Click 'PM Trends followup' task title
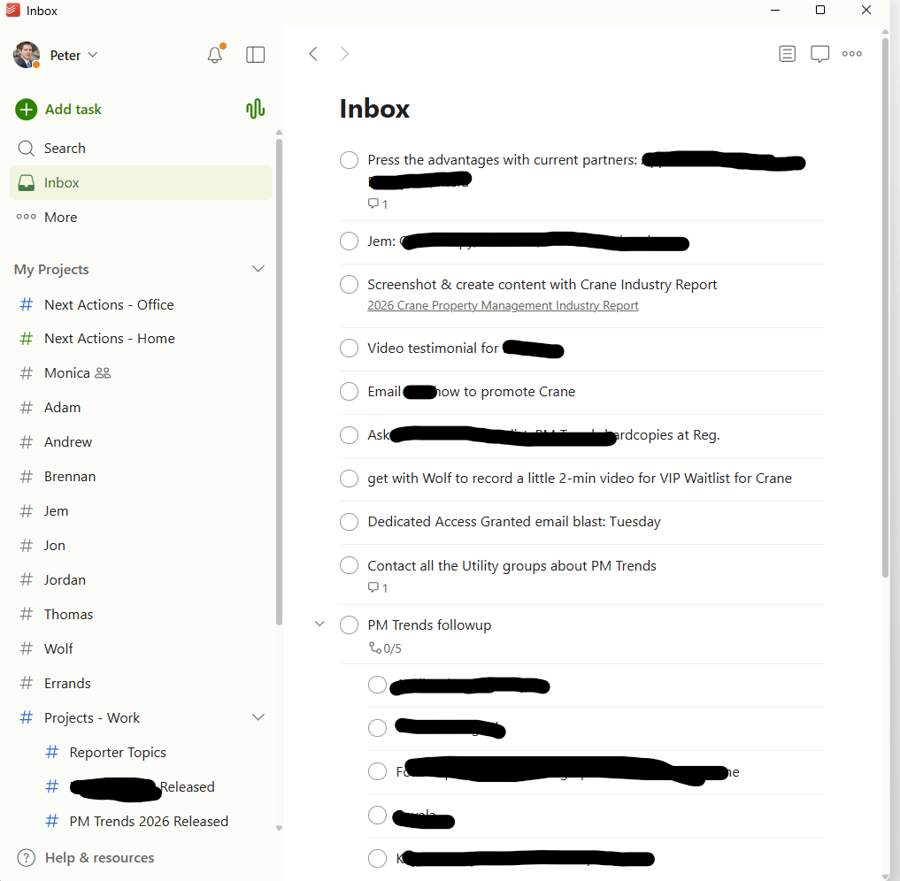Image resolution: width=900 pixels, height=881 pixels. [429, 624]
